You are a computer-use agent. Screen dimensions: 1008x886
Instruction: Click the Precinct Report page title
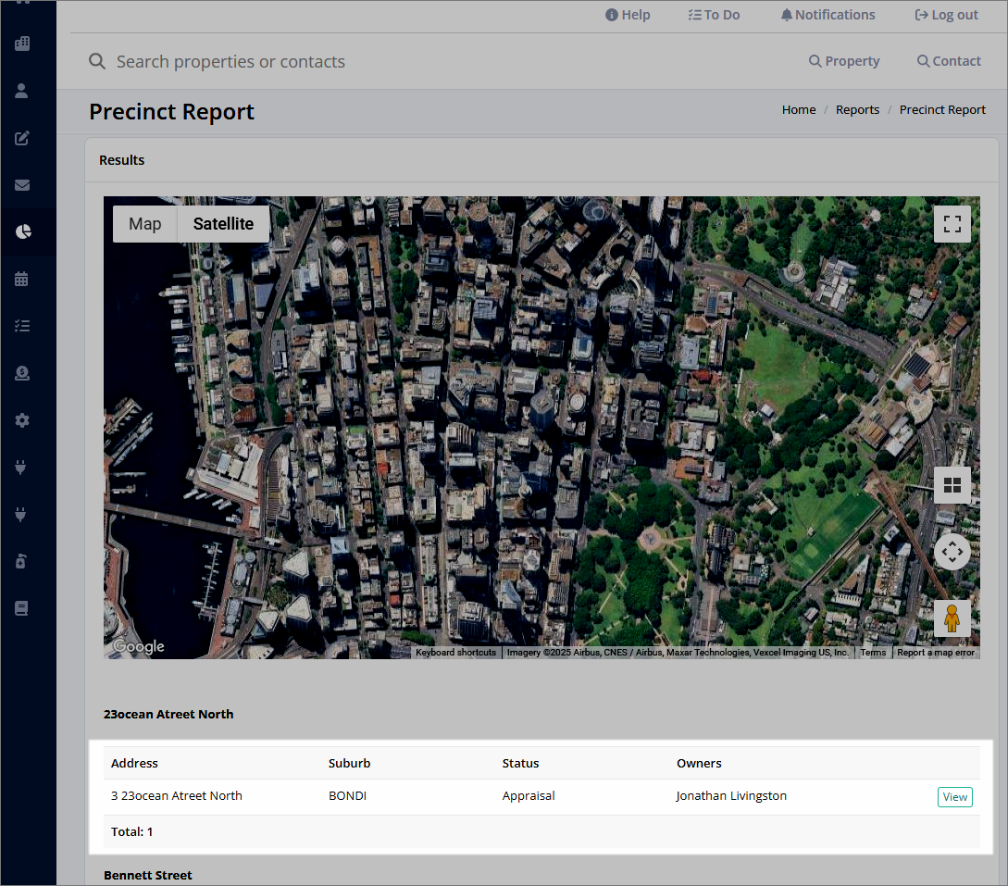coord(171,112)
